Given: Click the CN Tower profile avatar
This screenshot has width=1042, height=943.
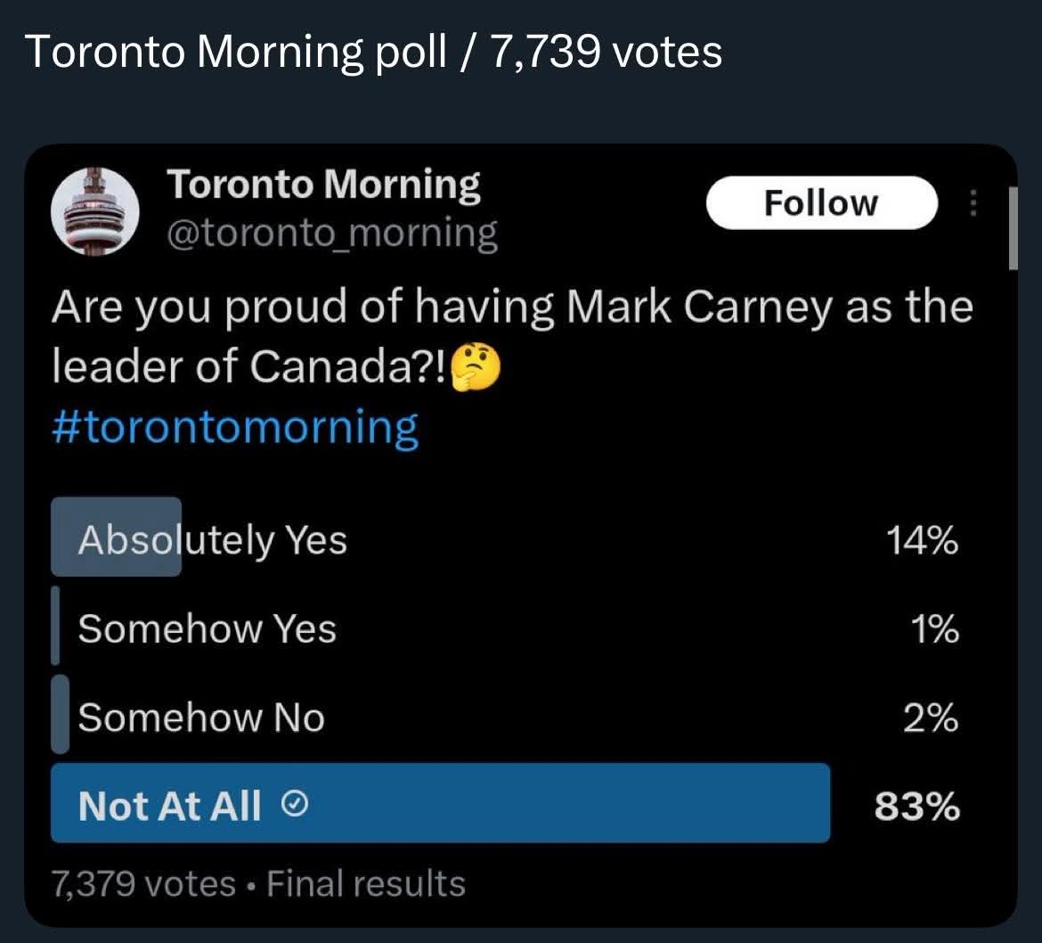Looking at the screenshot, I should click(95, 209).
